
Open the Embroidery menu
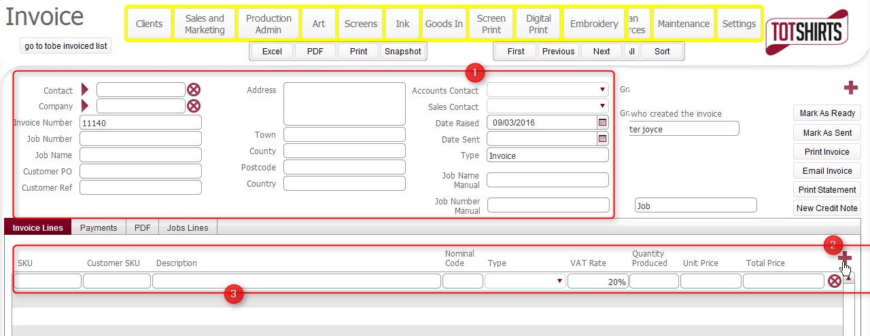click(594, 24)
